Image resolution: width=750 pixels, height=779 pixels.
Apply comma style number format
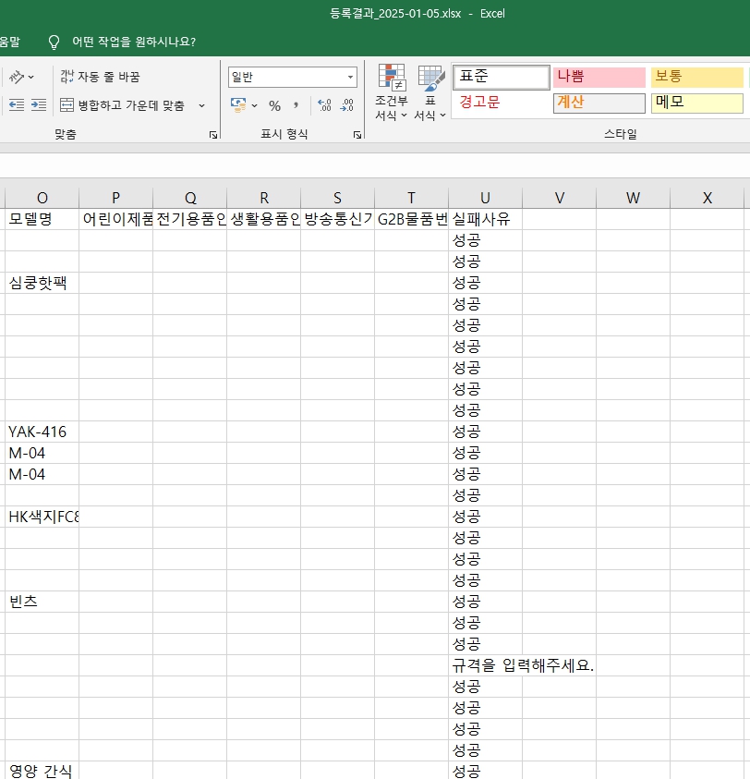pyautogui.click(x=296, y=105)
